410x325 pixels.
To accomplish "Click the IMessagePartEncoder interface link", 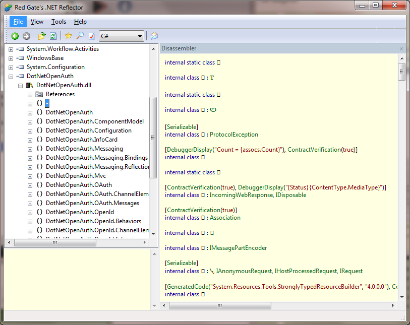I will 238,248.
